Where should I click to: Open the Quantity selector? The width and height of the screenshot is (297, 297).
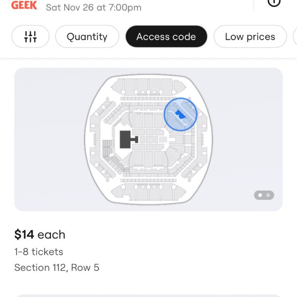pyautogui.click(x=87, y=36)
